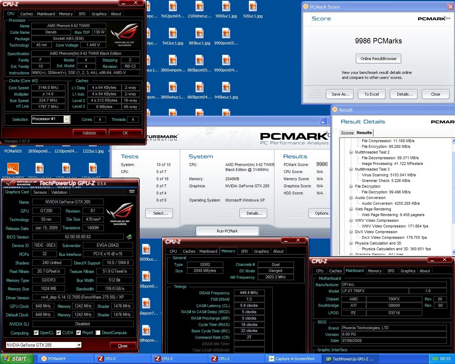Click the Validate button in CPU-Z
455x364 pixels.
pos(89,133)
